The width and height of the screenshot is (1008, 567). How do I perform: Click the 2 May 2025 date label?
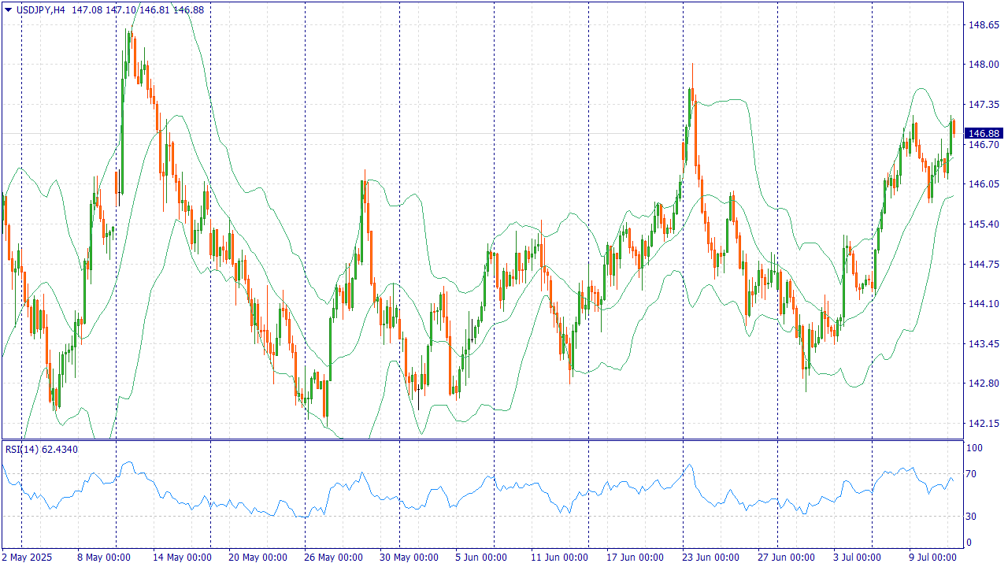(x=28, y=558)
